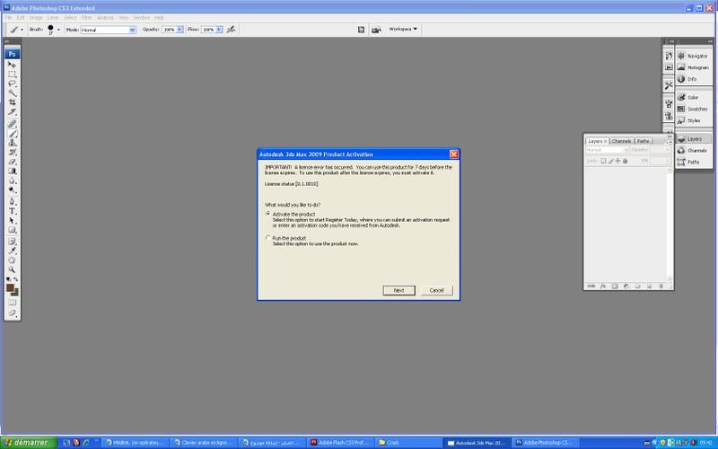Switch to the Channels tab
This screenshot has width=718, height=449.
pos(621,141)
